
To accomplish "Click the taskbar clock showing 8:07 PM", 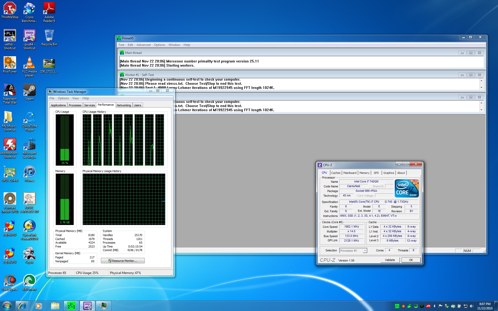I will pos(485,306).
